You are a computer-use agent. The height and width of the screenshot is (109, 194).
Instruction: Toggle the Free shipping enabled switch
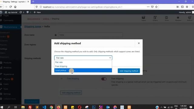click(x=104, y=79)
